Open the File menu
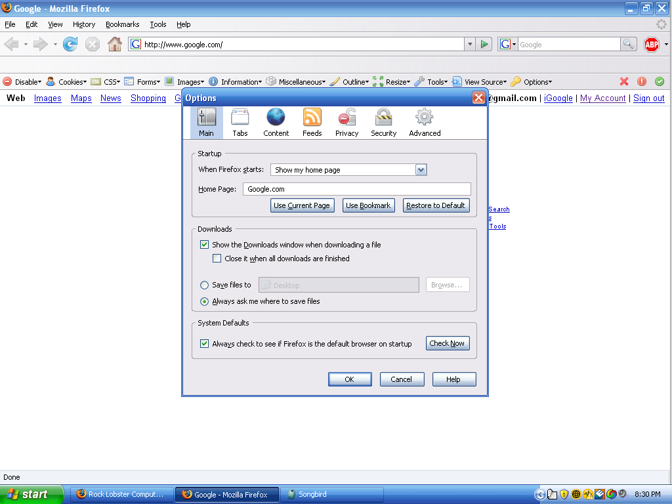Image resolution: width=672 pixels, height=504 pixels. [10, 24]
